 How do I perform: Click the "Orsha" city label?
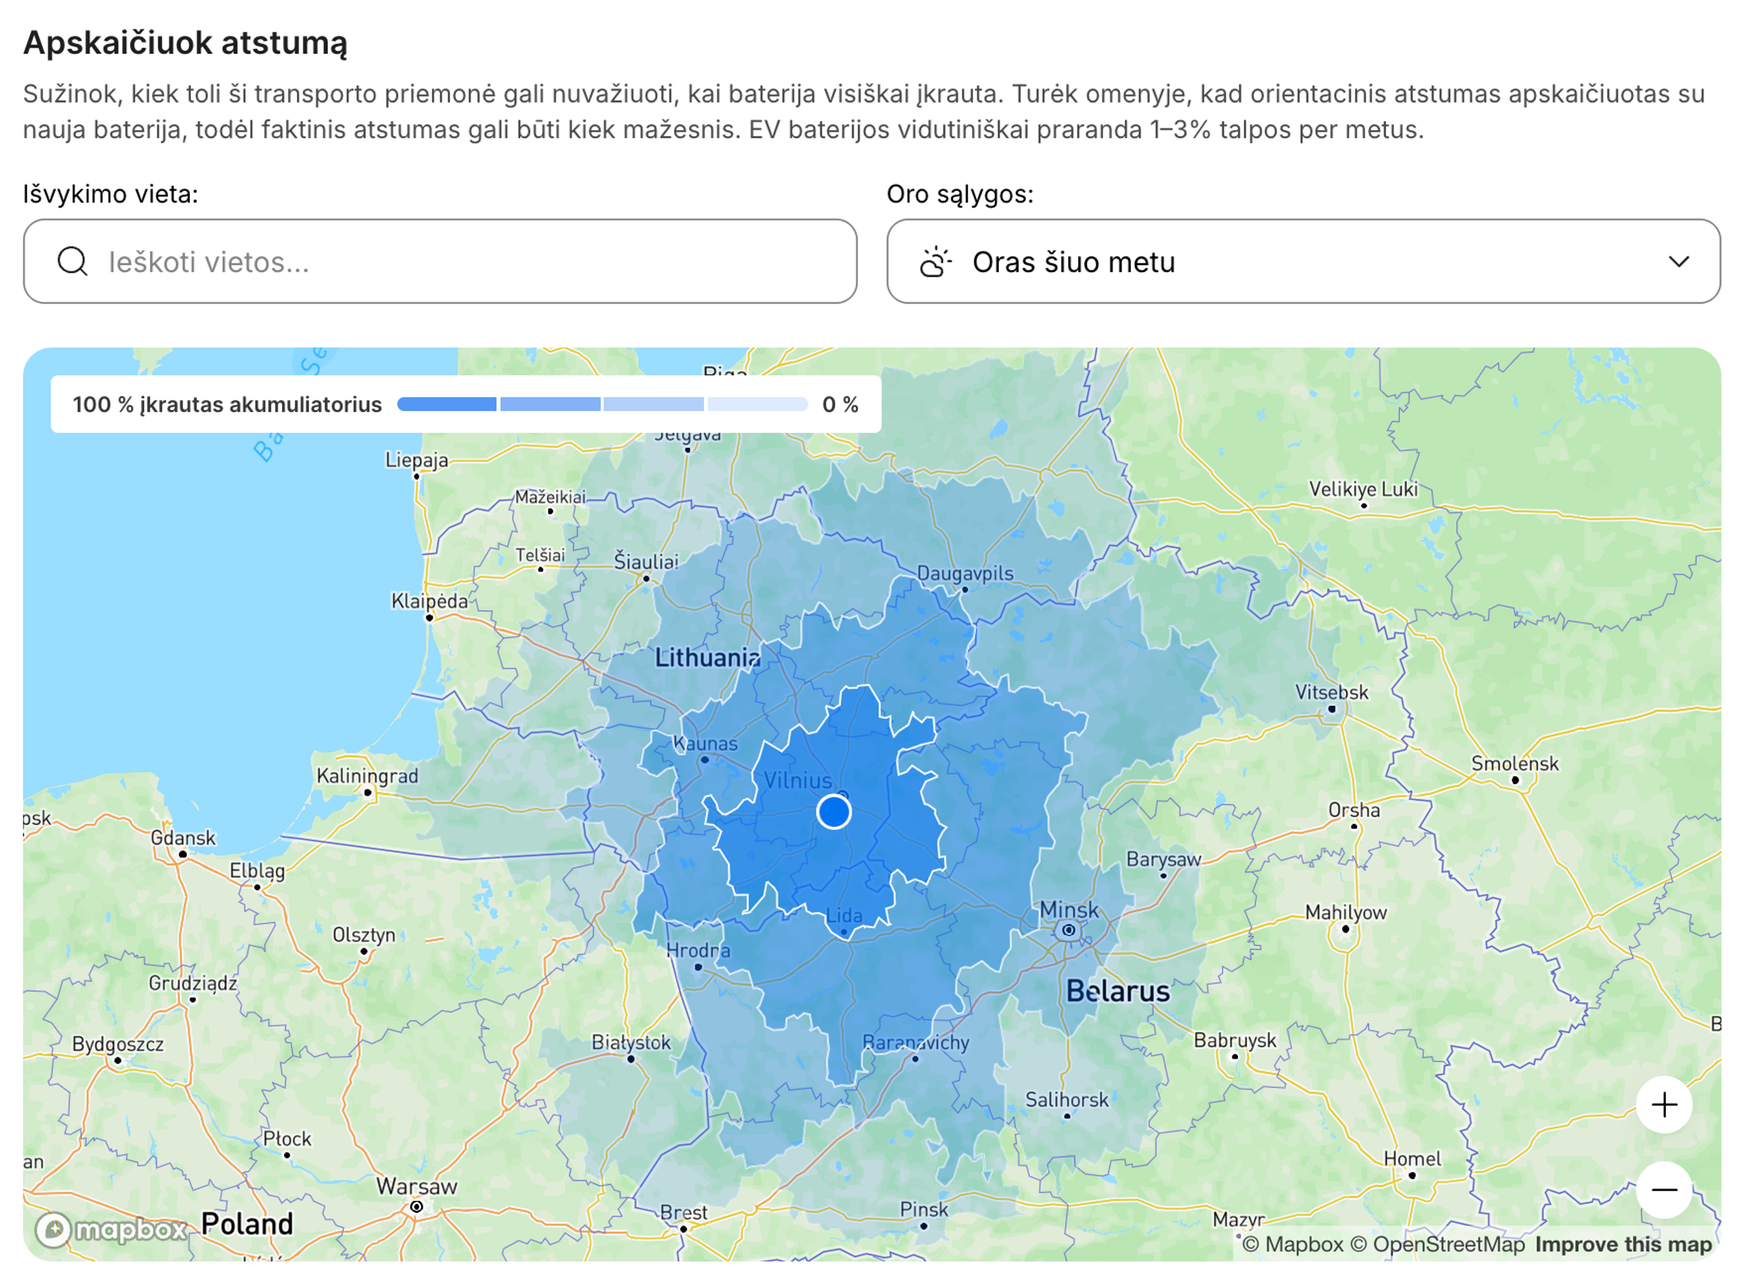coord(1354,810)
